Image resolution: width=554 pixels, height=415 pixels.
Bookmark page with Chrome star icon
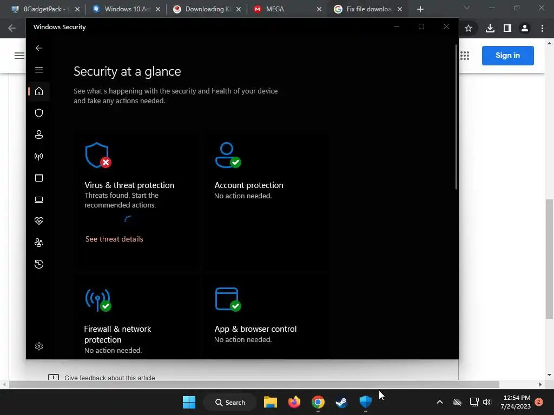point(469,28)
